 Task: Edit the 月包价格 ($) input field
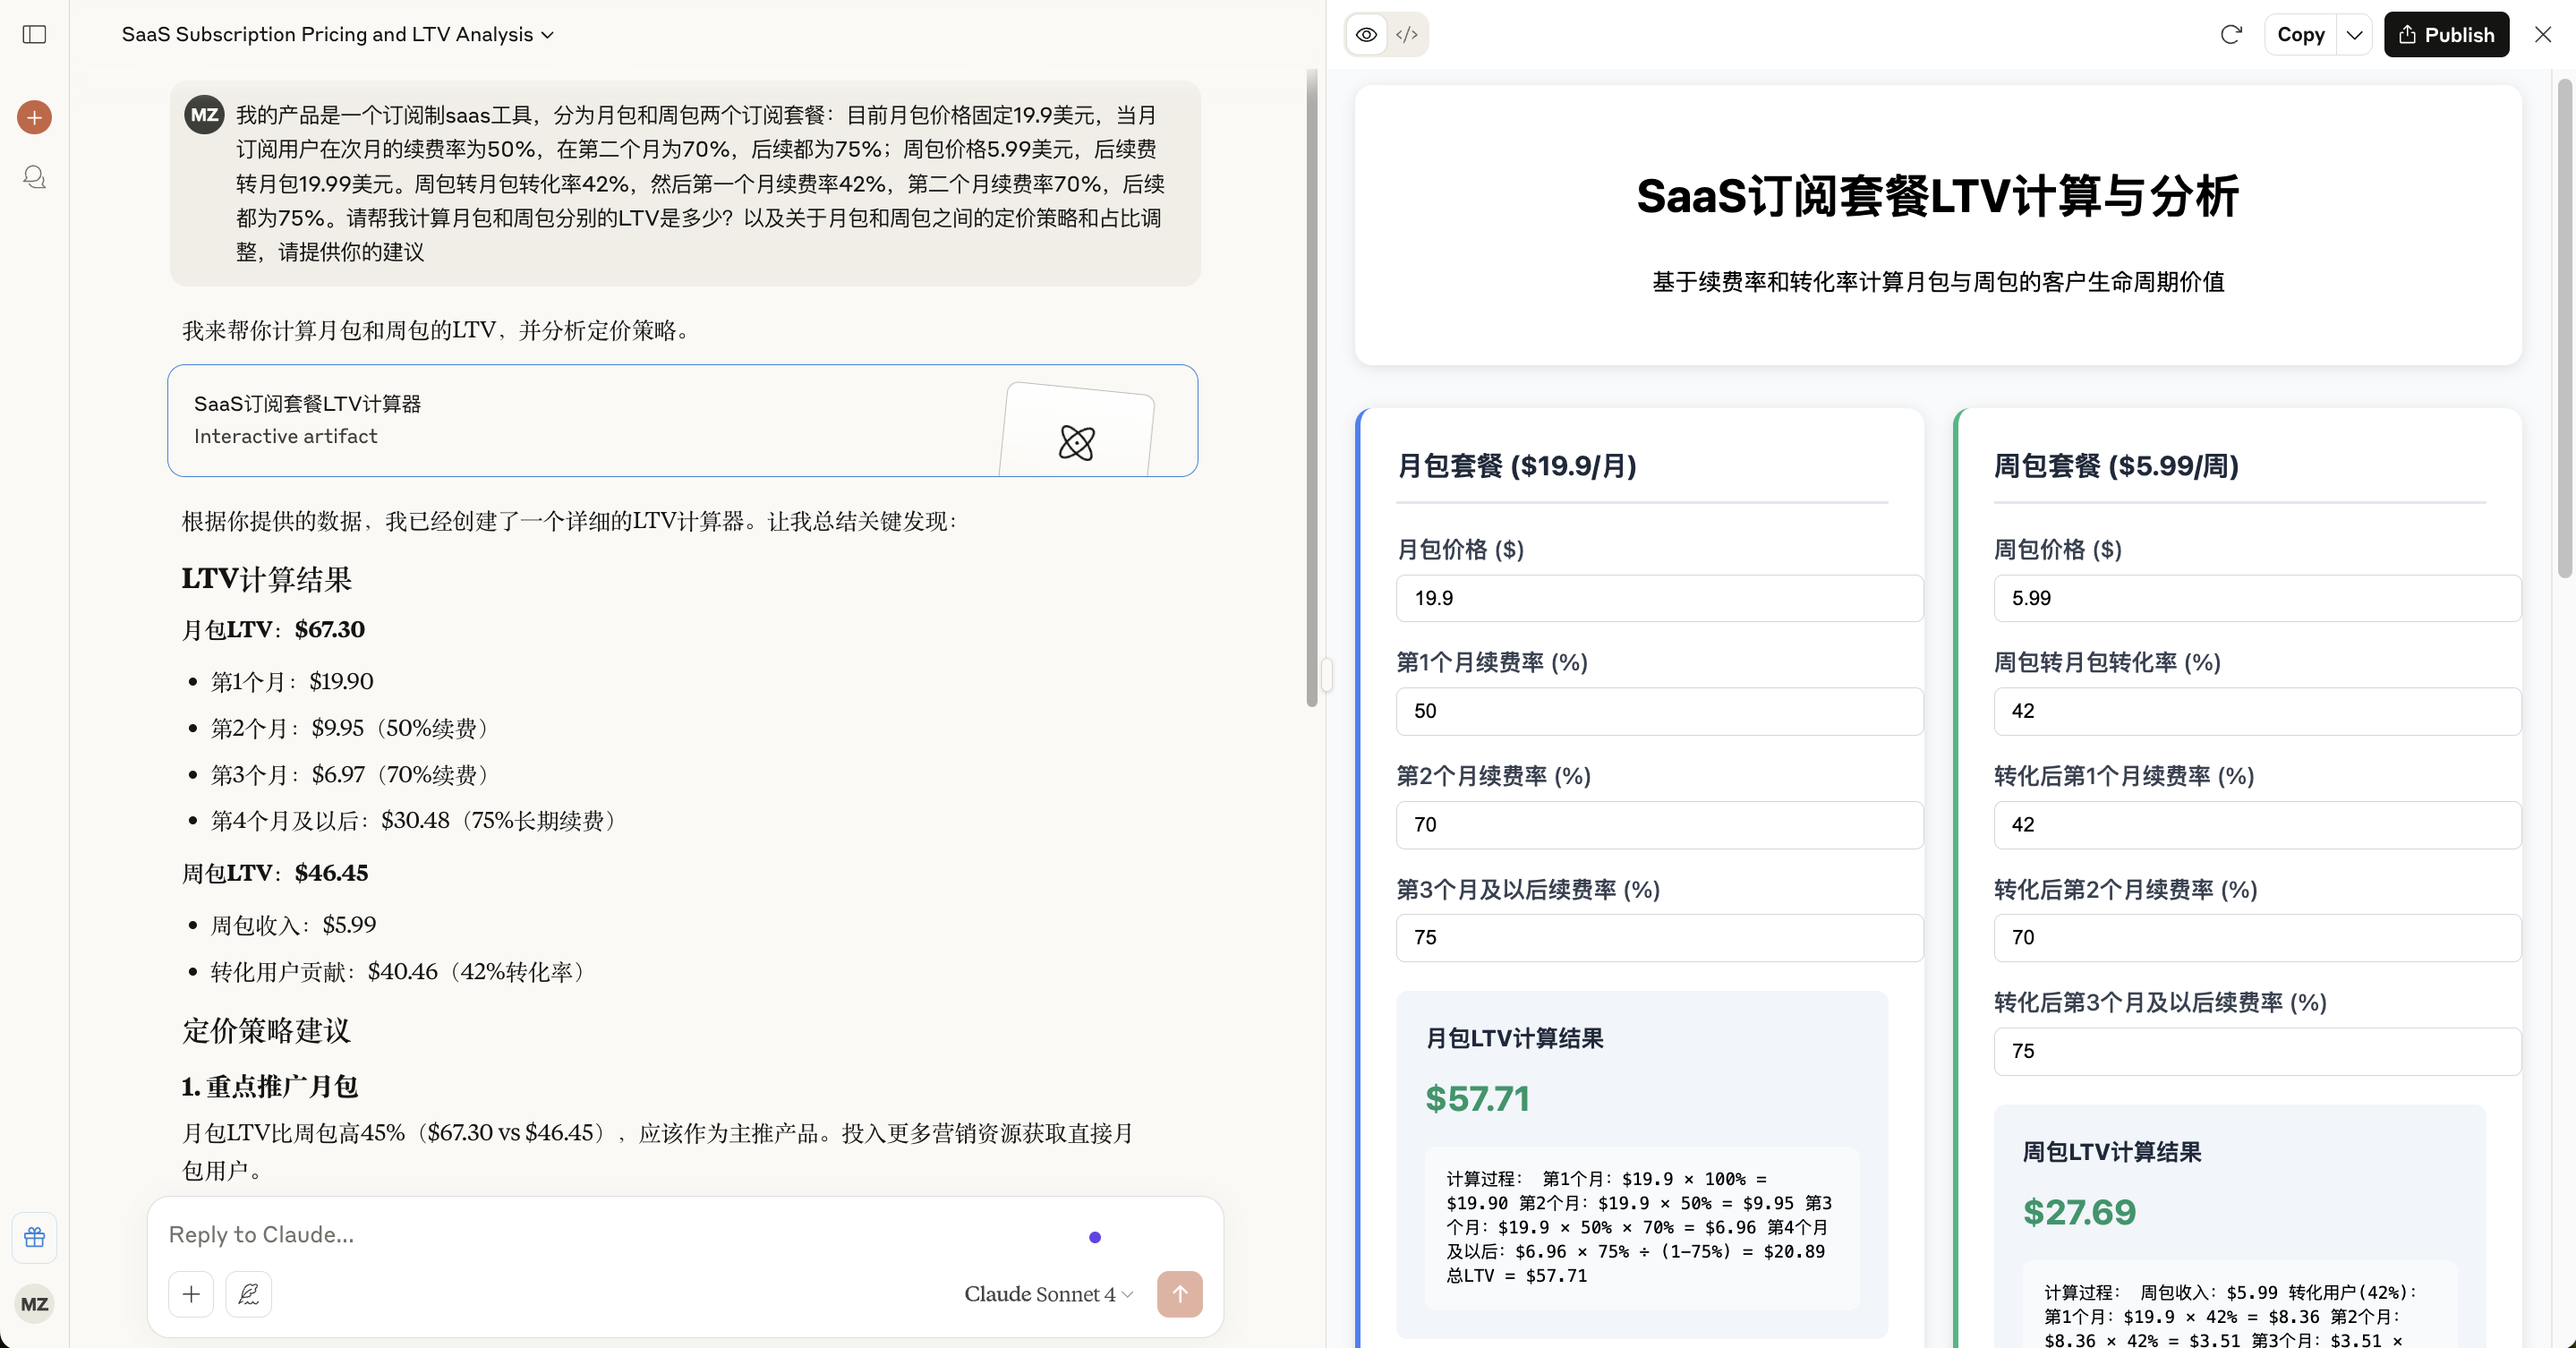pos(1659,598)
